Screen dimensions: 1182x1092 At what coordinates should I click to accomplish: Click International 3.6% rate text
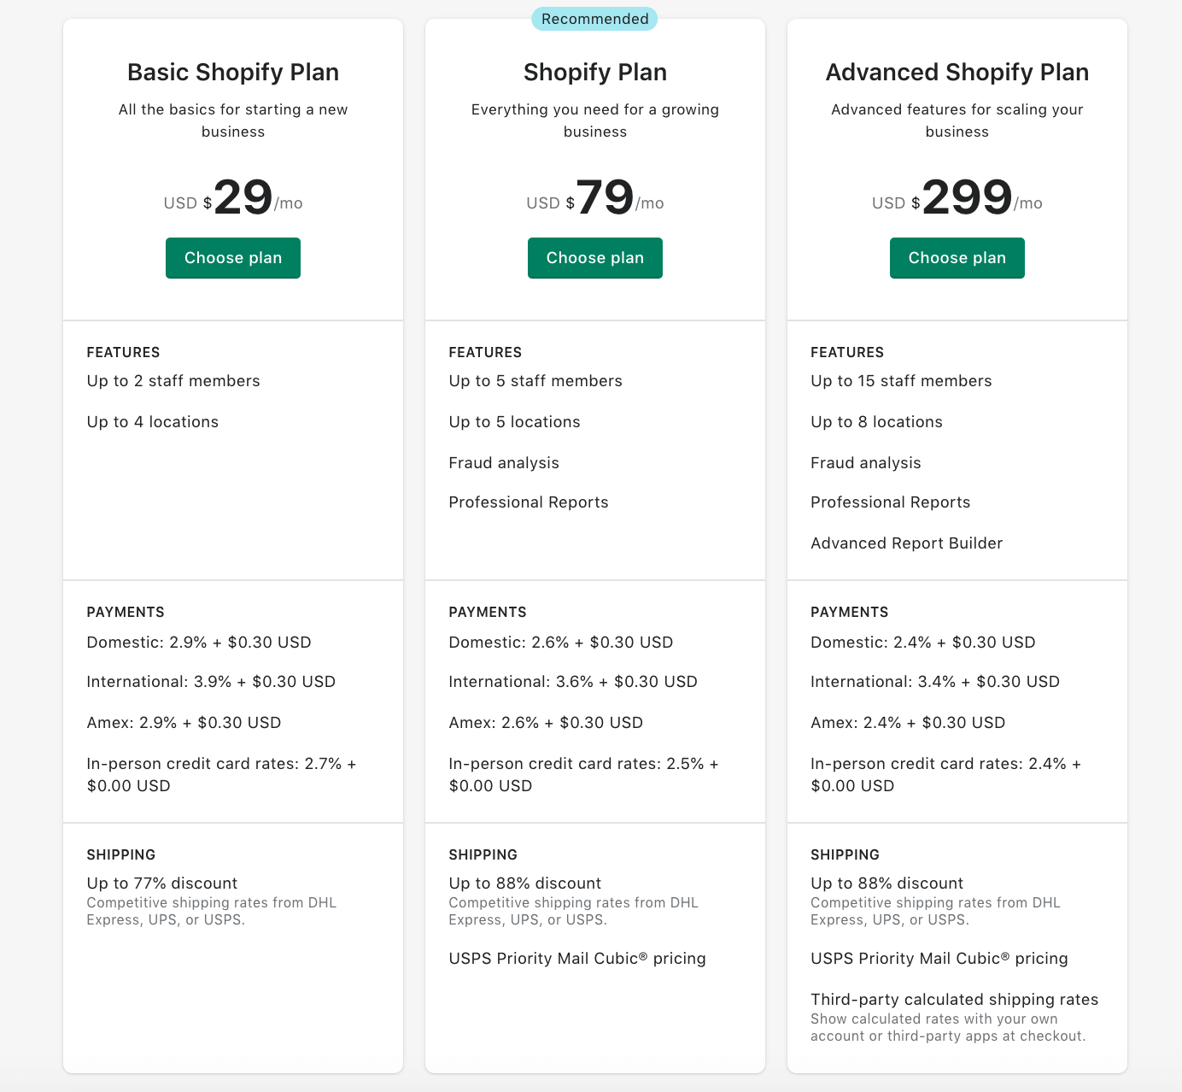tap(573, 682)
